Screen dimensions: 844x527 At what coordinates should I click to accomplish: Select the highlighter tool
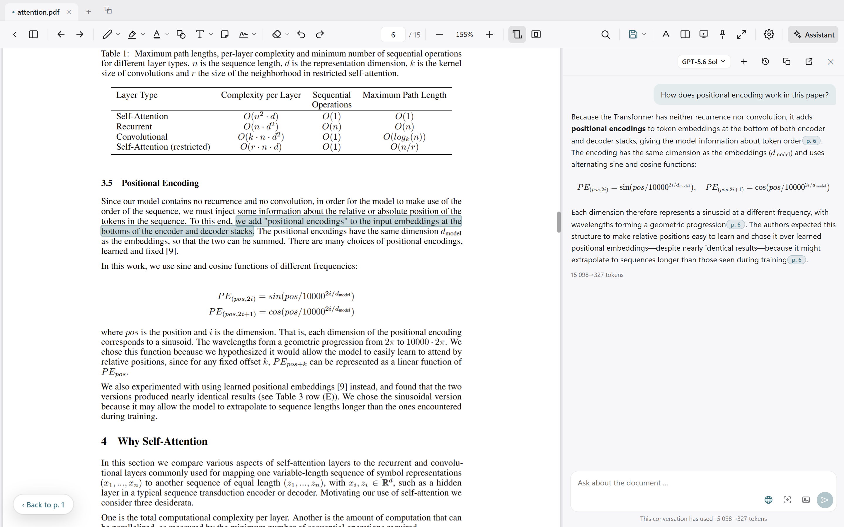coord(132,34)
